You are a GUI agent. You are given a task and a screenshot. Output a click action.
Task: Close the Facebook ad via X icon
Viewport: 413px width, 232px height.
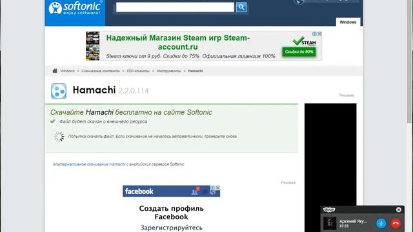218,188
